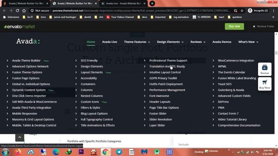The width and height of the screenshot is (278, 156).
Task: Click the navigate back arrow
Action: [x=4, y=10]
